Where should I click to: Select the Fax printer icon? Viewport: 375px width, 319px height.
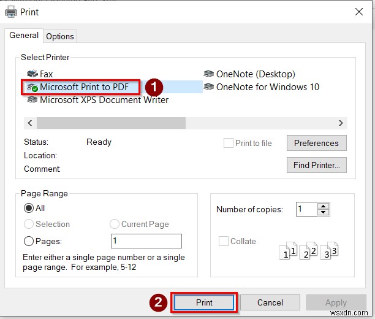click(32, 73)
